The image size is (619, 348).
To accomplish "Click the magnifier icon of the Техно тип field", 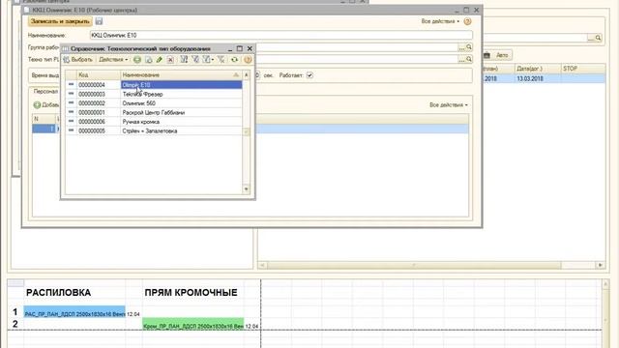I will pos(469,59).
